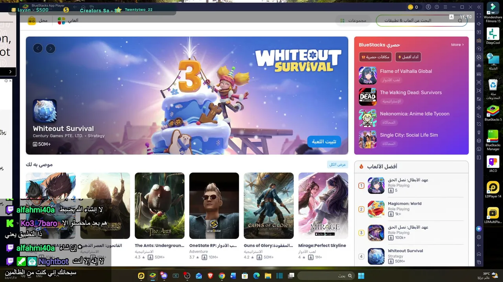Viewport: 503px width, 282px height.
Task: Open the OneState RP game card
Action: (214, 216)
